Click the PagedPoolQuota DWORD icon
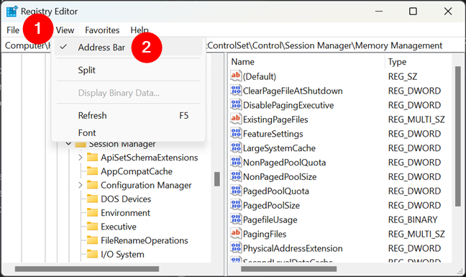This screenshot has height=277, width=466. point(236,191)
